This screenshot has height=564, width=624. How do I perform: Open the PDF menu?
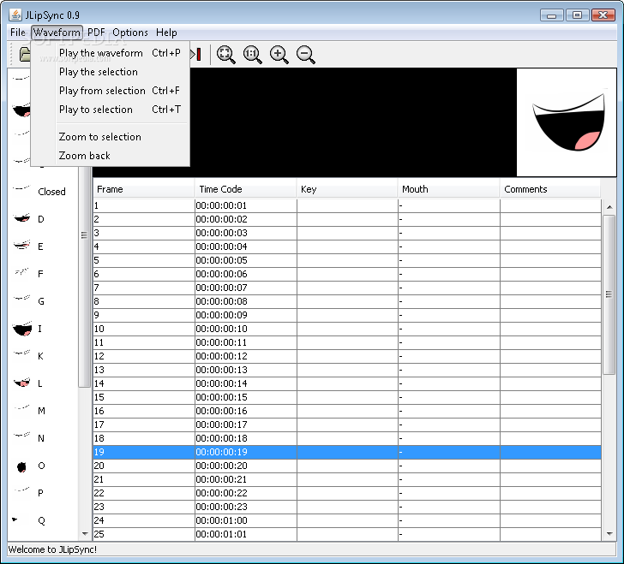(x=96, y=33)
